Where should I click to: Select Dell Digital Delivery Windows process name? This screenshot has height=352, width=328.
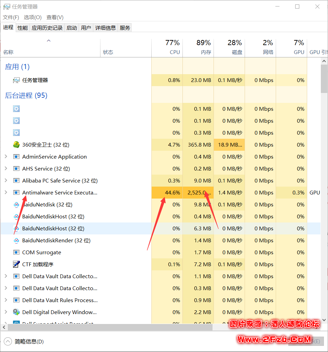click(x=59, y=312)
